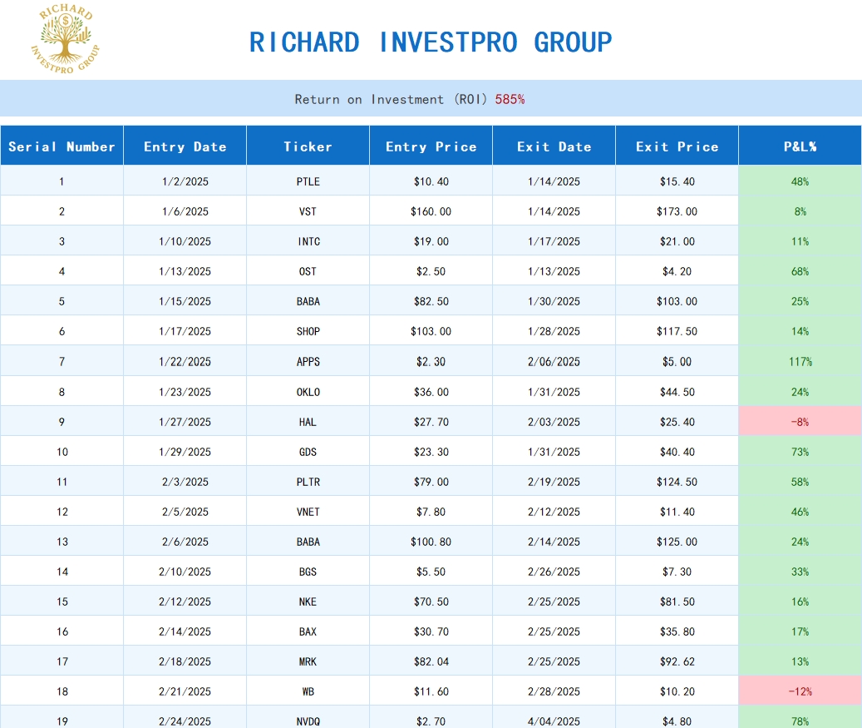Click the VST ticker cell
The height and width of the screenshot is (728, 862).
coord(308,210)
